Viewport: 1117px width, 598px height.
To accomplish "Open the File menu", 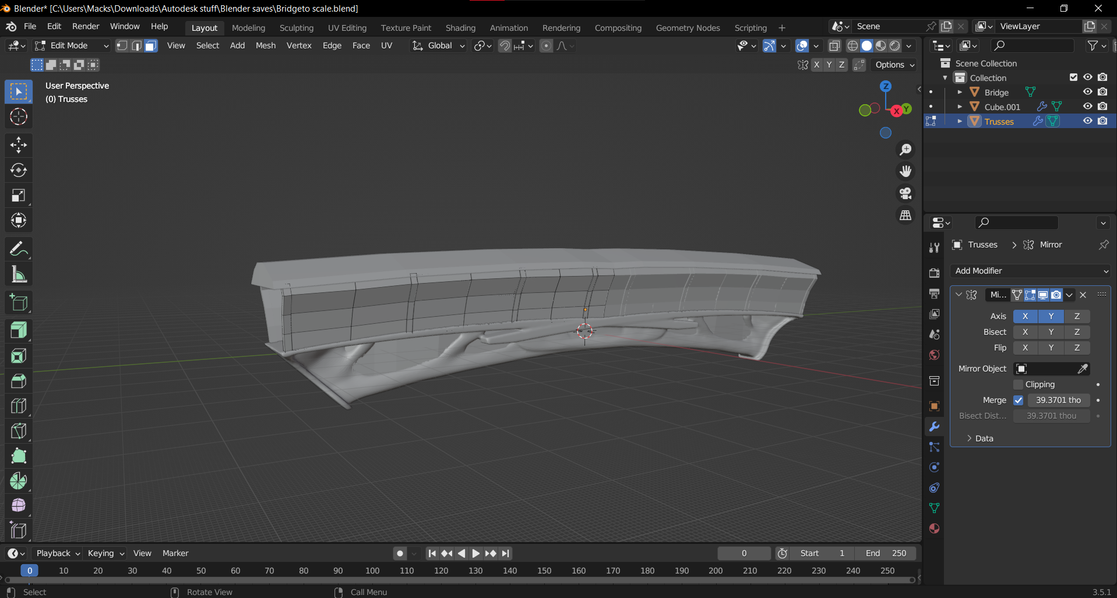I will click(30, 26).
